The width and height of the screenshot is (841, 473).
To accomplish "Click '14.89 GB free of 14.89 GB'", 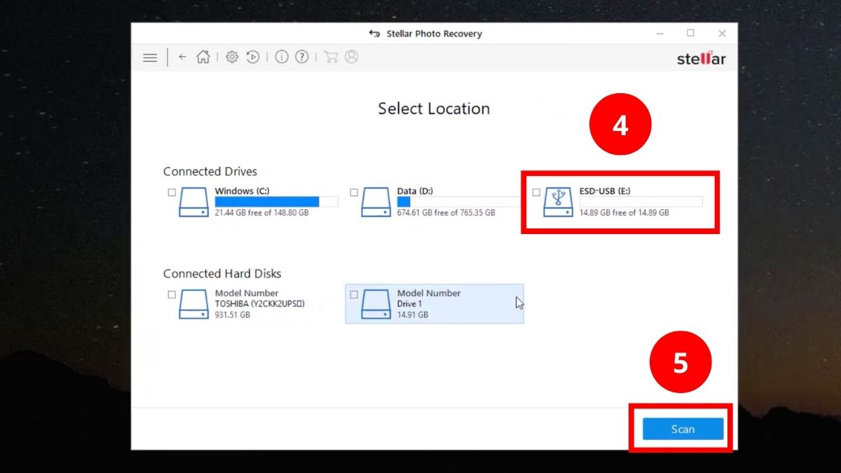I will pos(624,212).
